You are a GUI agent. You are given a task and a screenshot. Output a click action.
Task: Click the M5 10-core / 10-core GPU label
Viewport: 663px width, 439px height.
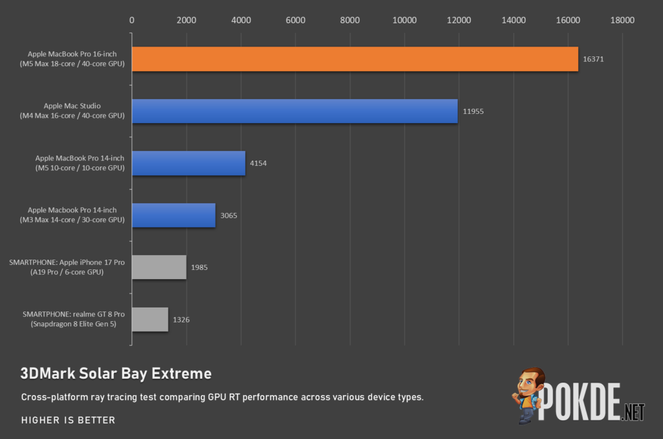80,168
